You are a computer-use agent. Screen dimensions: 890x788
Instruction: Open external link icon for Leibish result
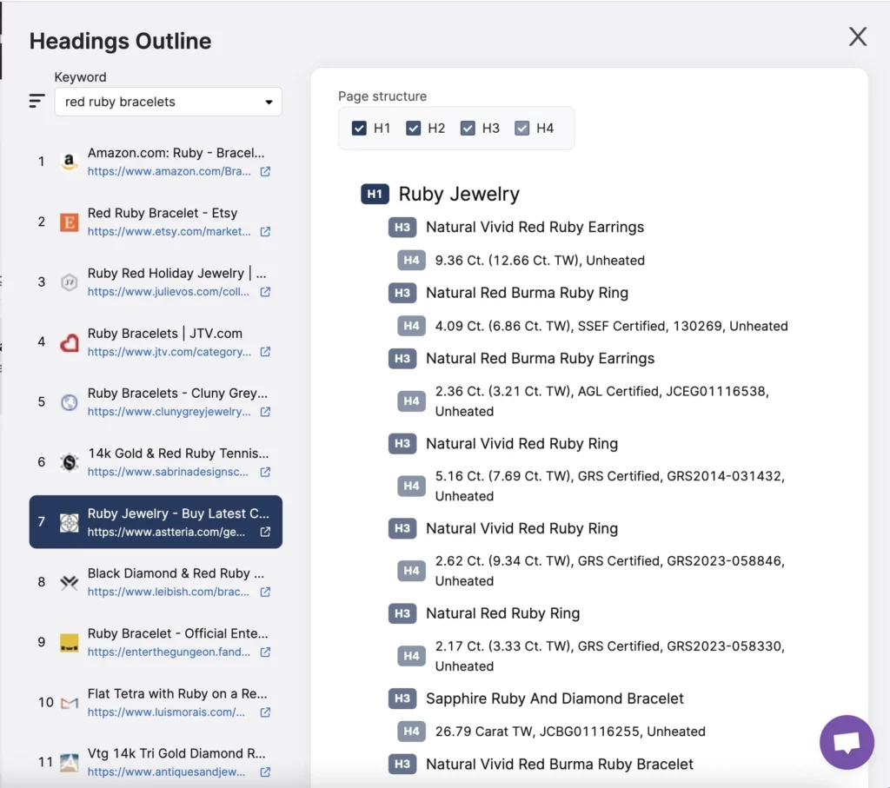click(266, 592)
